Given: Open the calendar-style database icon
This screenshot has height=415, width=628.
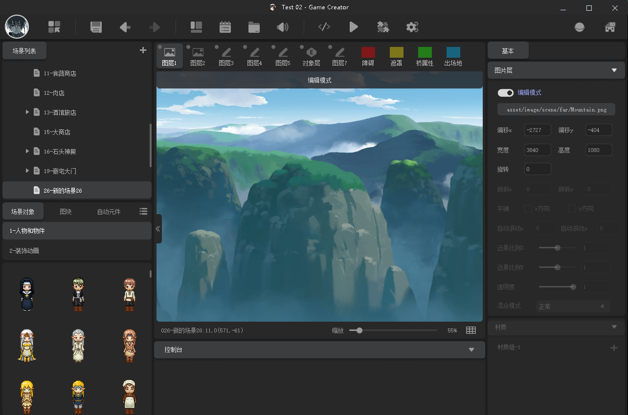Looking at the screenshot, I should point(225,27).
